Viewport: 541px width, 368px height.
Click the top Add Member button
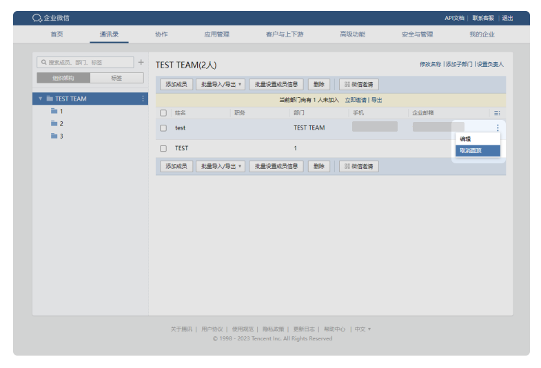(176, 84)
